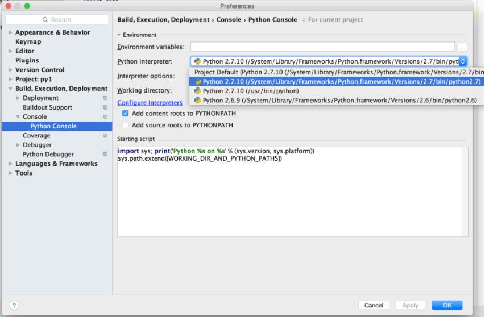Image resolution: width=485 pixels, height=317 pixels.
Task: Open the help question mark icon
Action: tap(14, 305)
